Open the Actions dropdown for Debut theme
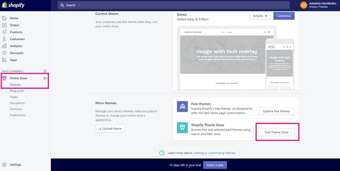The height and width of the screenshot is (171, 340). click(261, 16)
